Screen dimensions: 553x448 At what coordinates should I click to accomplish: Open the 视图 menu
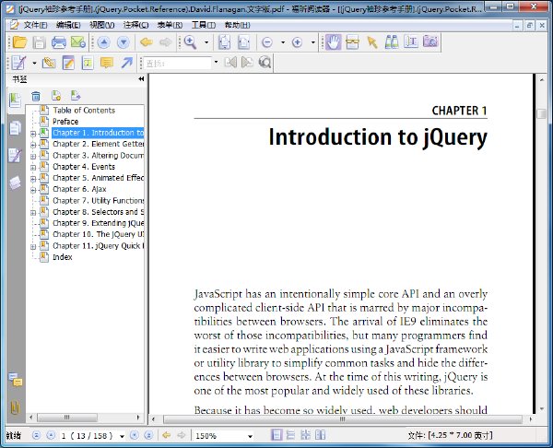click(x=102, y=25)
